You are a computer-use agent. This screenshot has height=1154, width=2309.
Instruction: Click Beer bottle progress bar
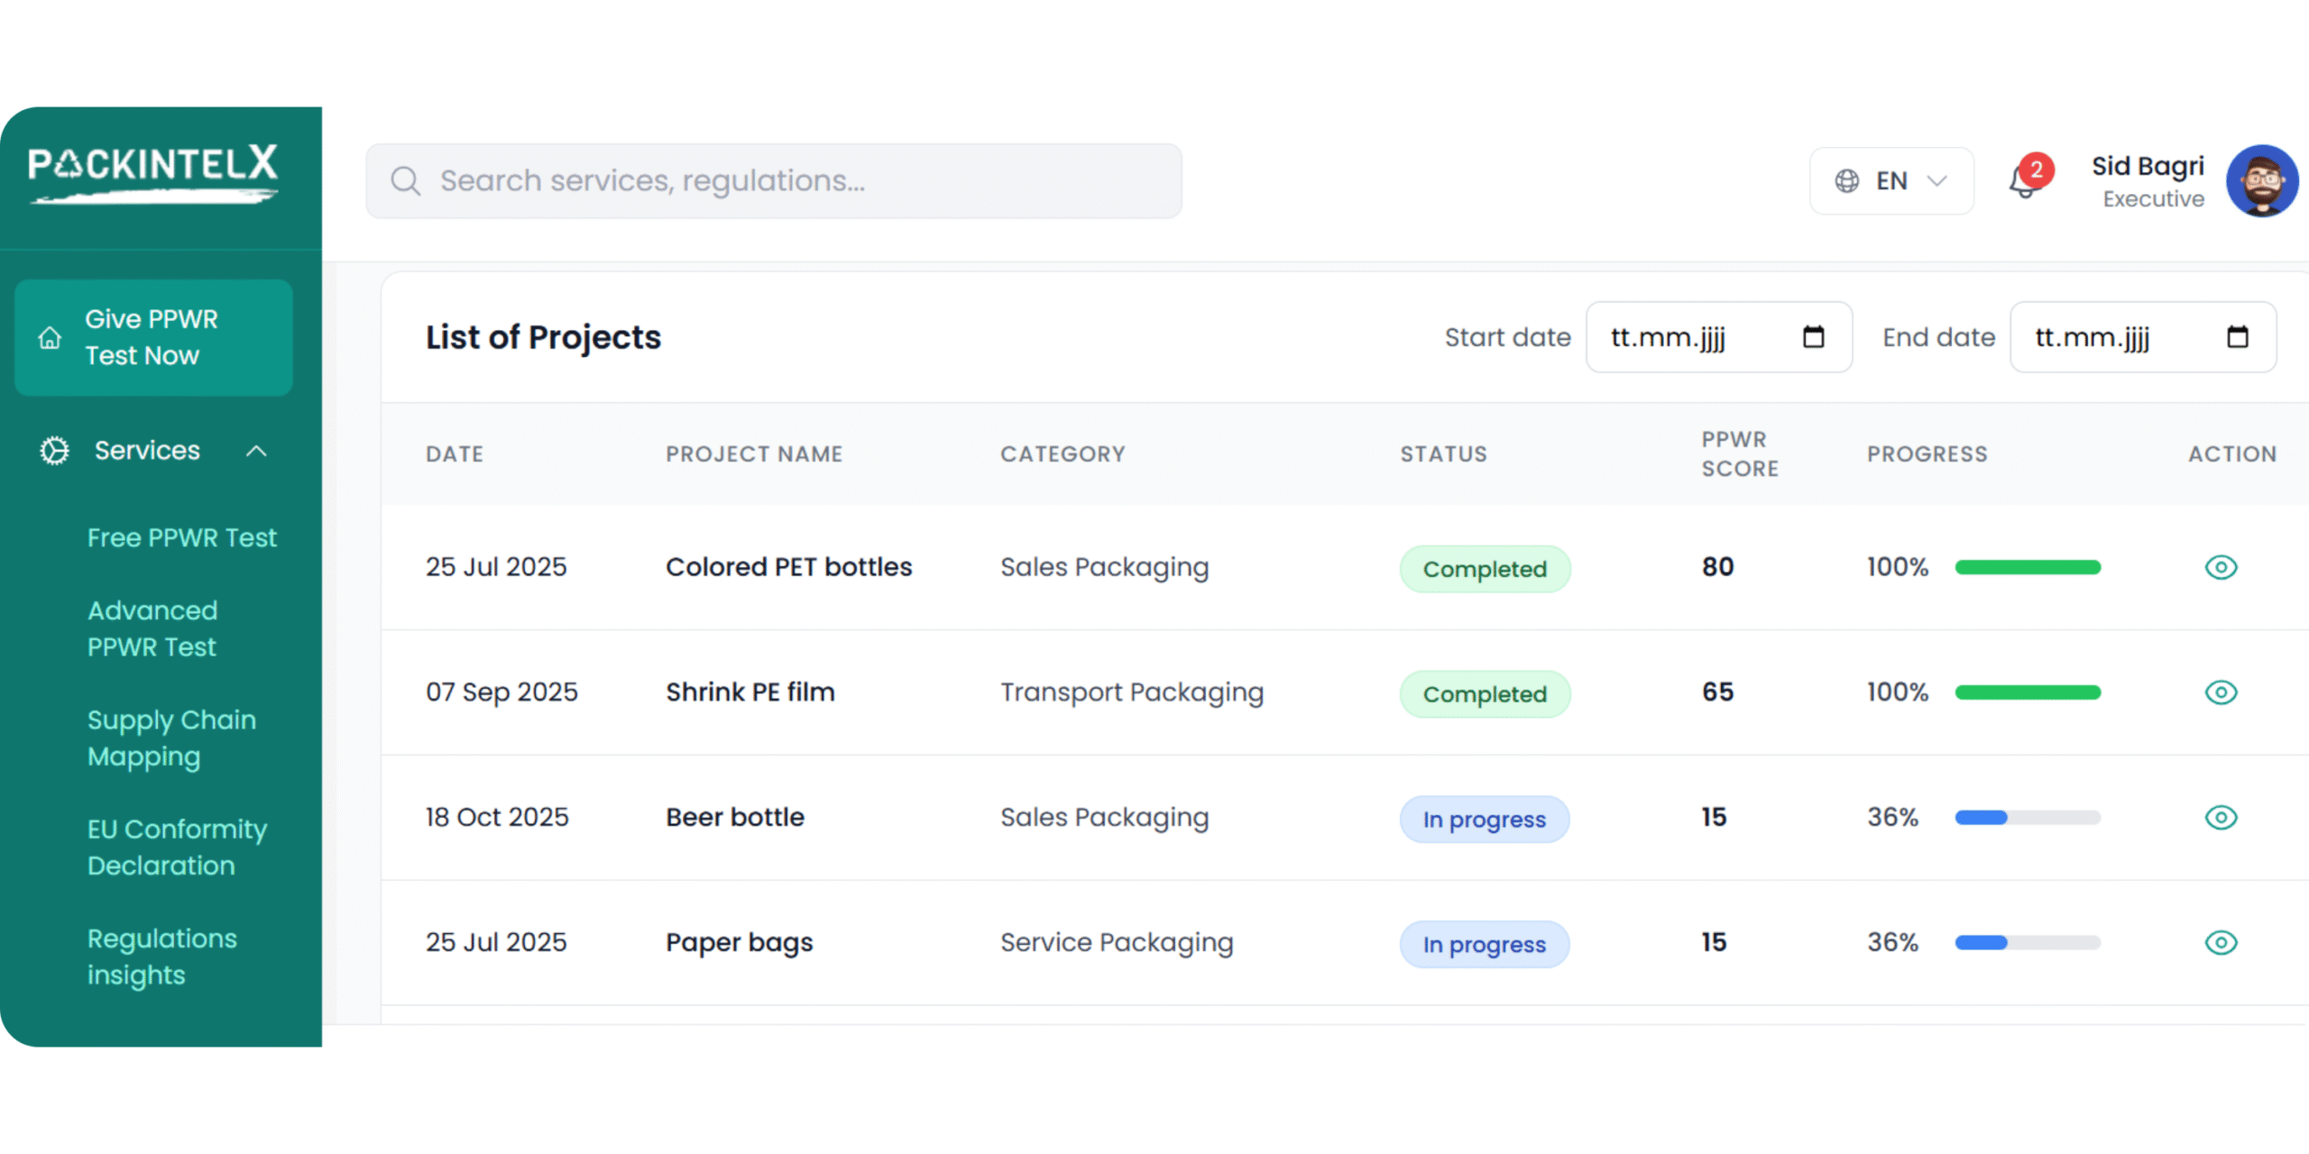coord(2028,818)
